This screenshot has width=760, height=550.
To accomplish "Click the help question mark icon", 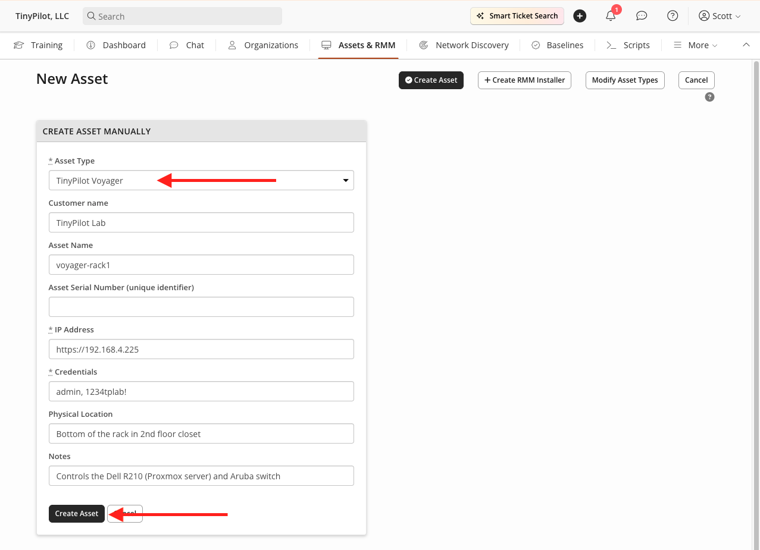I will 672,15.
